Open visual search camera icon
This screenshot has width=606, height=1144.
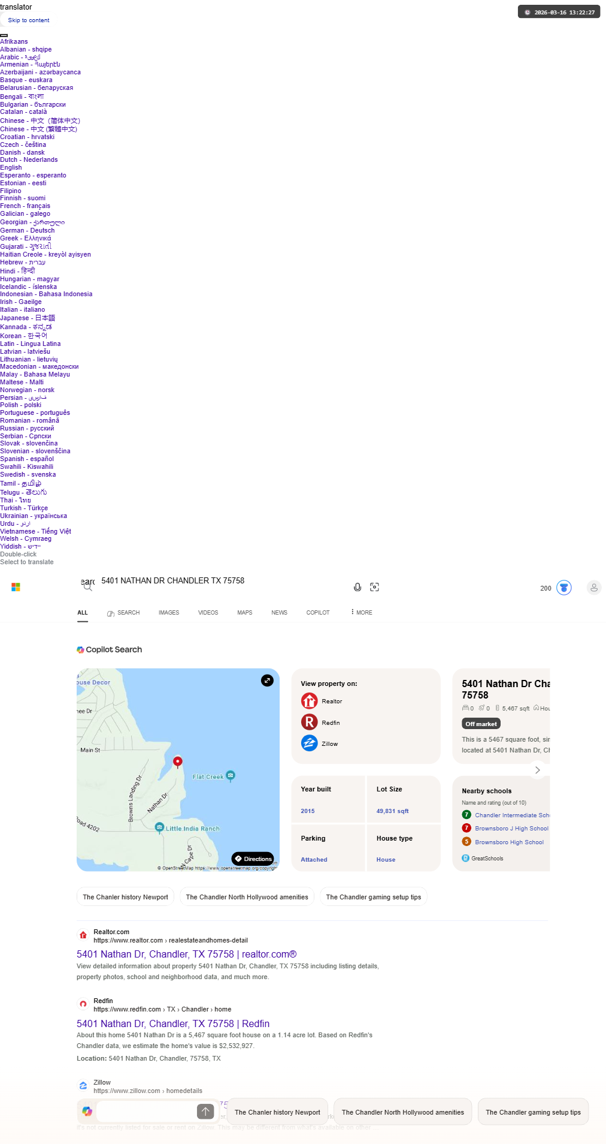375,587
